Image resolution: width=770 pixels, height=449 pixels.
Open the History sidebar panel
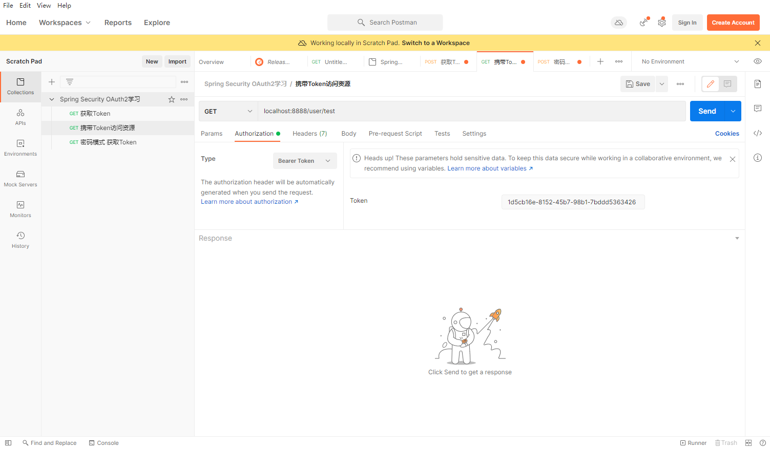(20, 240)
